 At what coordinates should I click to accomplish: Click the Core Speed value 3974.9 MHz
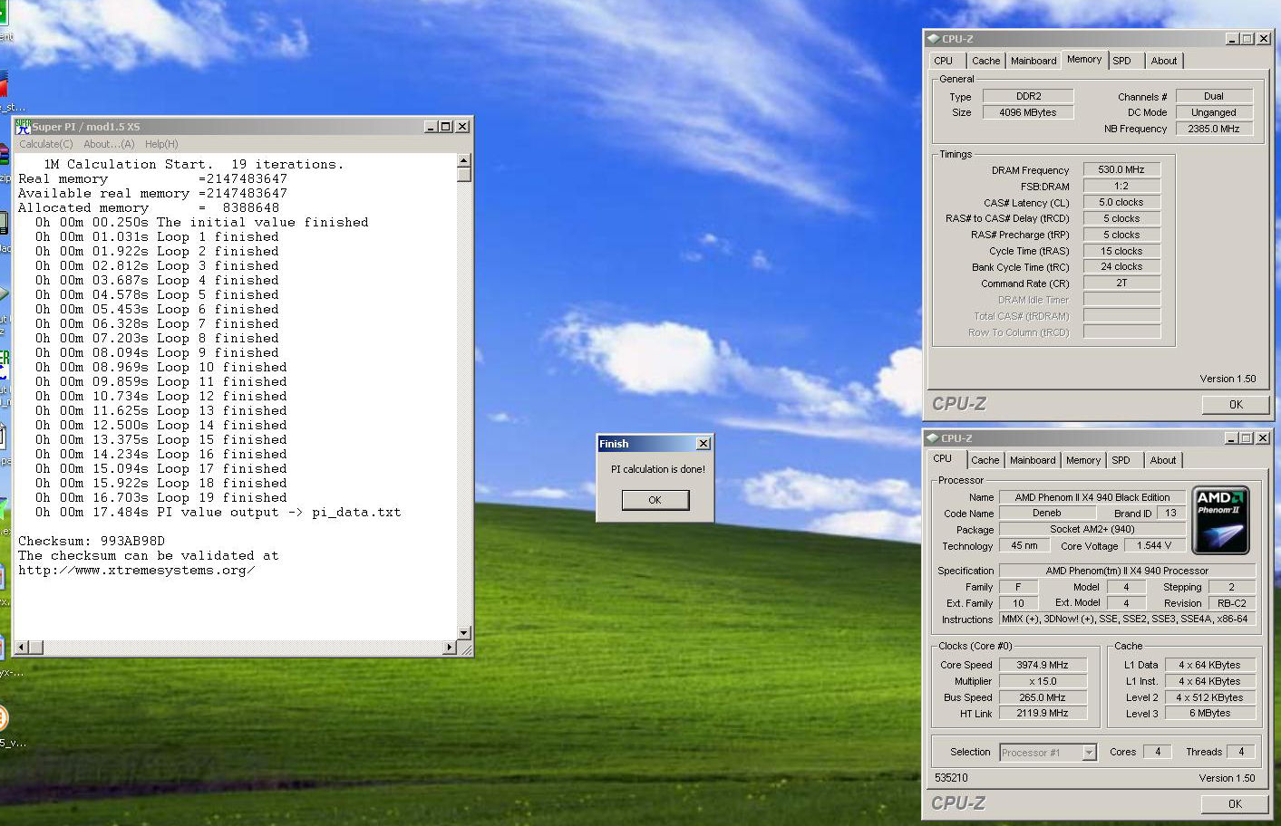[1043, 665]
